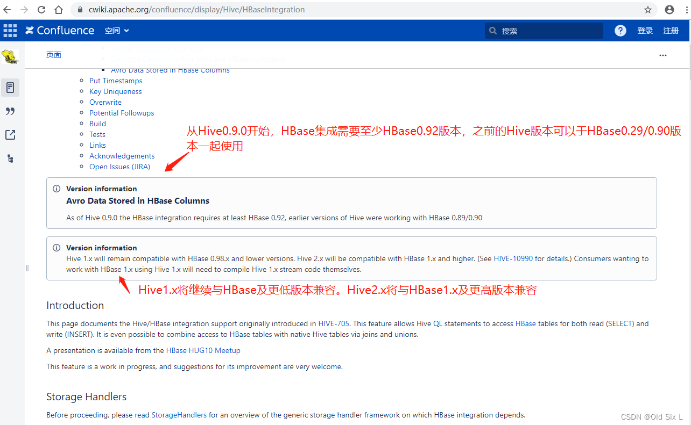Image resolution: width=691 pixels, height=425 pixels.
Task: Click 注册 to sign up
Action: coord(671,31)
